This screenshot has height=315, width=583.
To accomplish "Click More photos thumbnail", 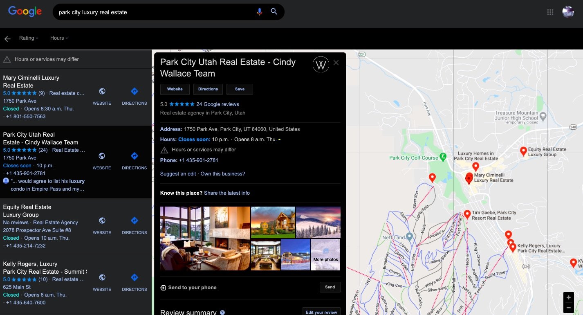I will coord(326,254).
